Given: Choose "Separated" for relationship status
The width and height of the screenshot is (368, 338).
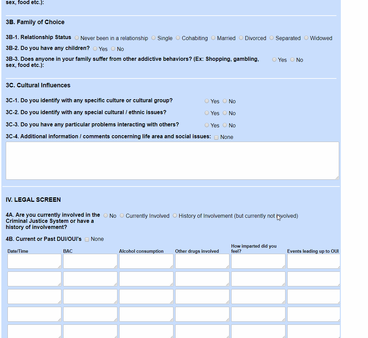Looking at the screenshot, I should click(x=272, y=38).
